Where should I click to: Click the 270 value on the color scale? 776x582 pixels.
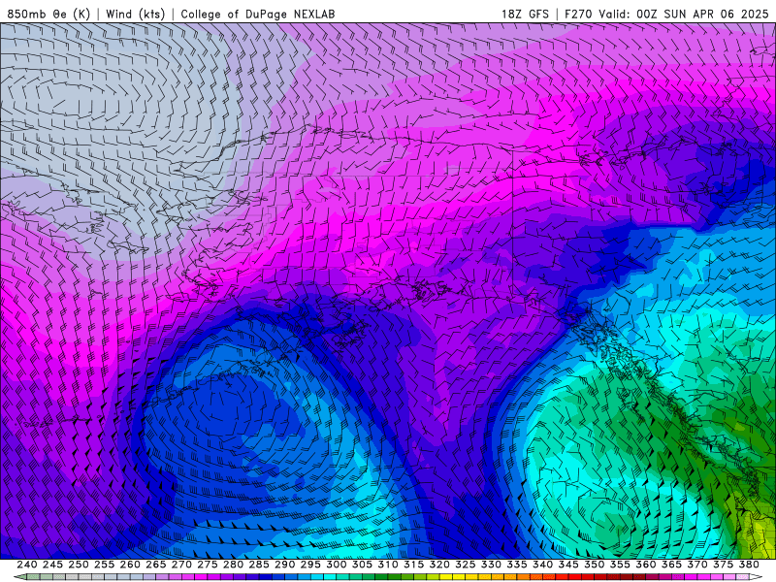tap(181, 565)
